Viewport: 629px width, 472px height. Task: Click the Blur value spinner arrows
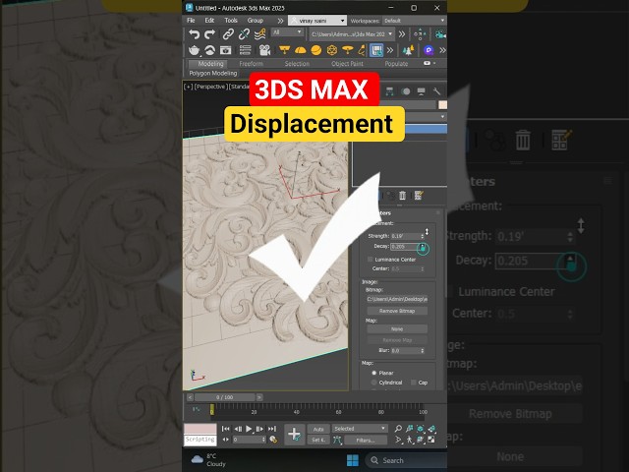point(422,350)
